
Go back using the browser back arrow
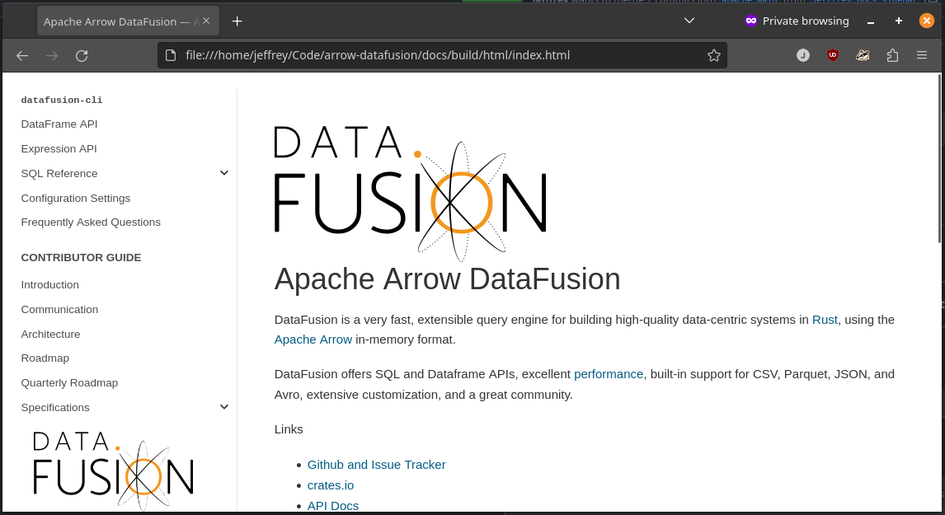tap(22, 55)
